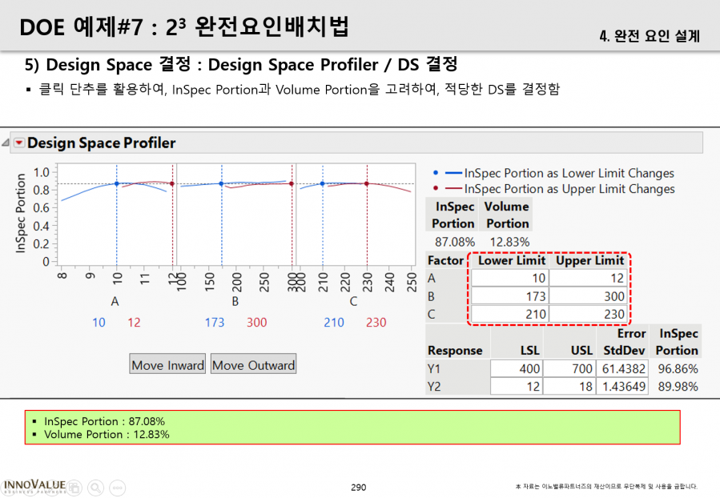720x498 pixels.
Task: Select factor A upper limit field
Action: pos(588,278)
